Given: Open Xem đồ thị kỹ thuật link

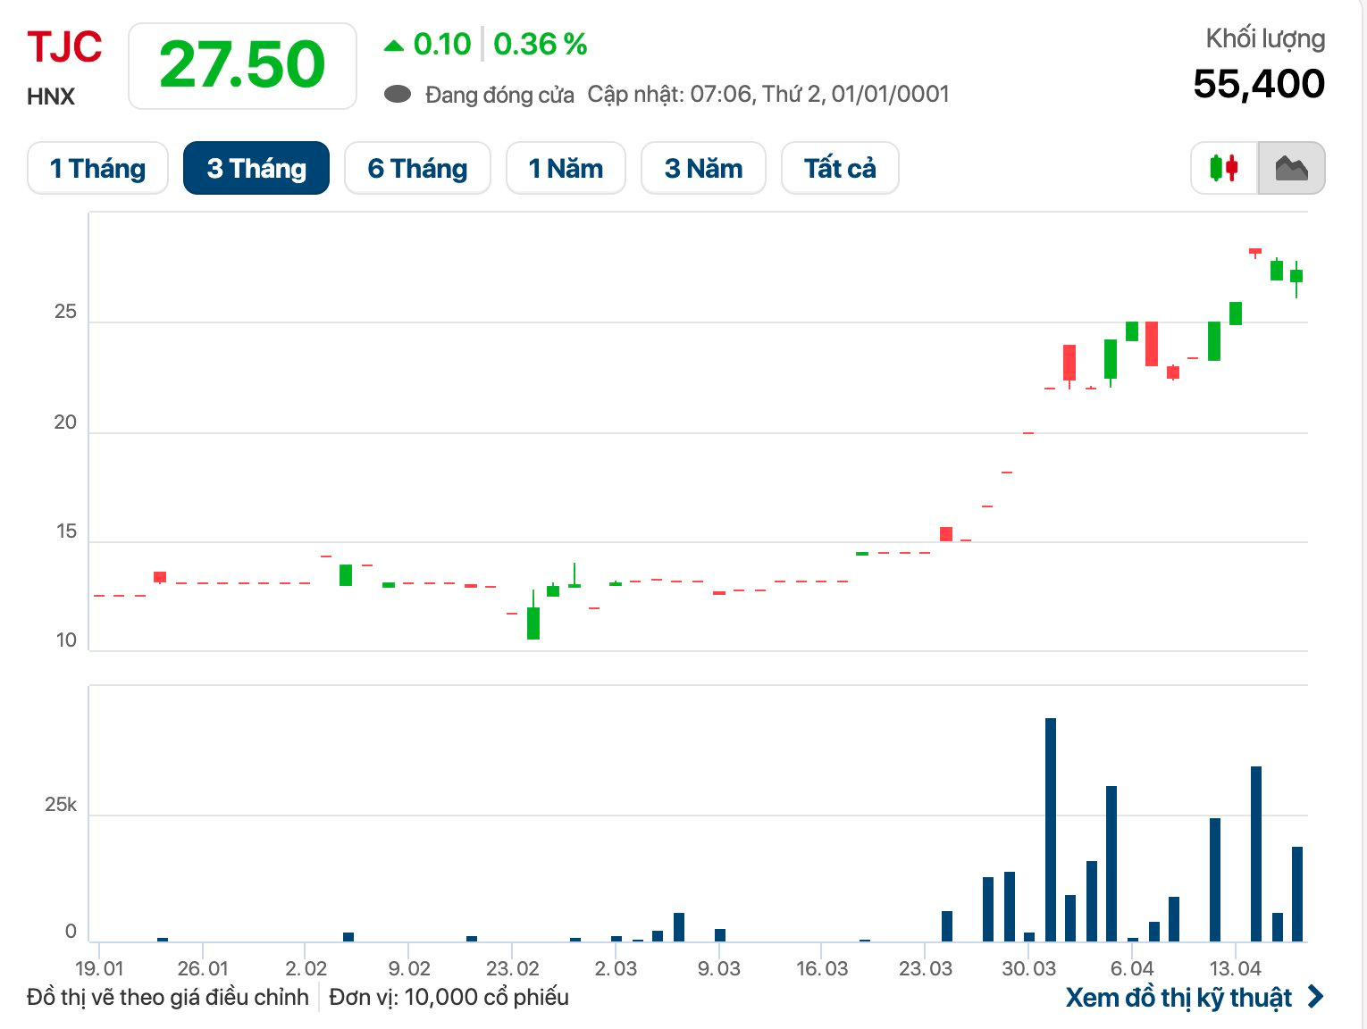Looking at the screenshot, I should click(1178, 997).
